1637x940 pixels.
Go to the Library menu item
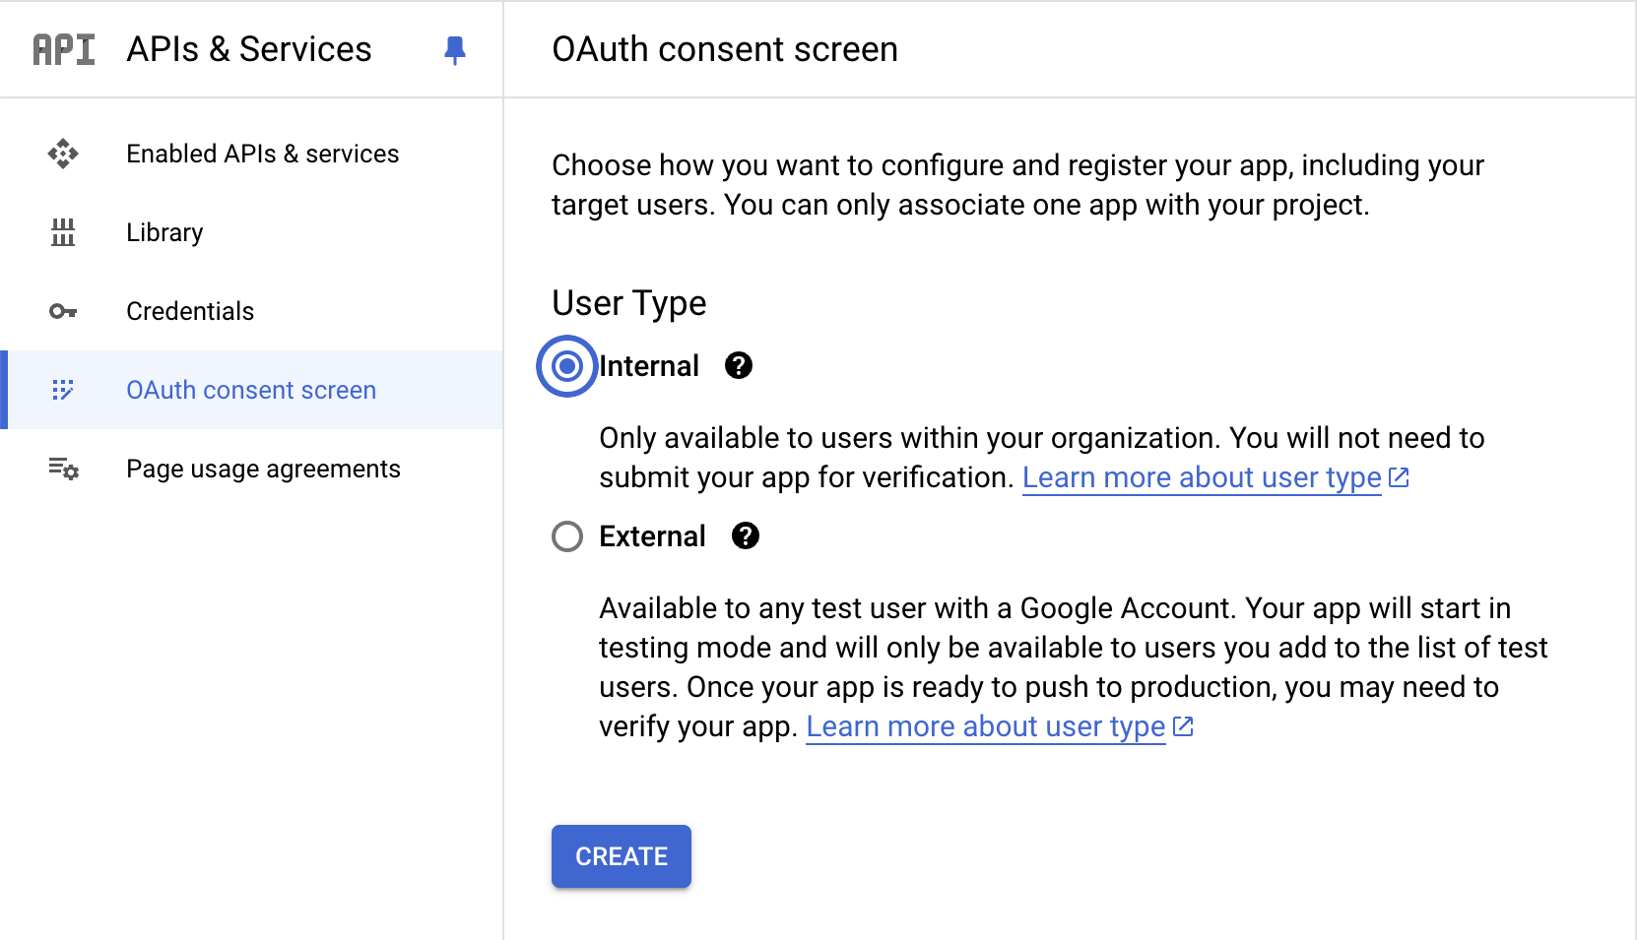click(252, 232)
